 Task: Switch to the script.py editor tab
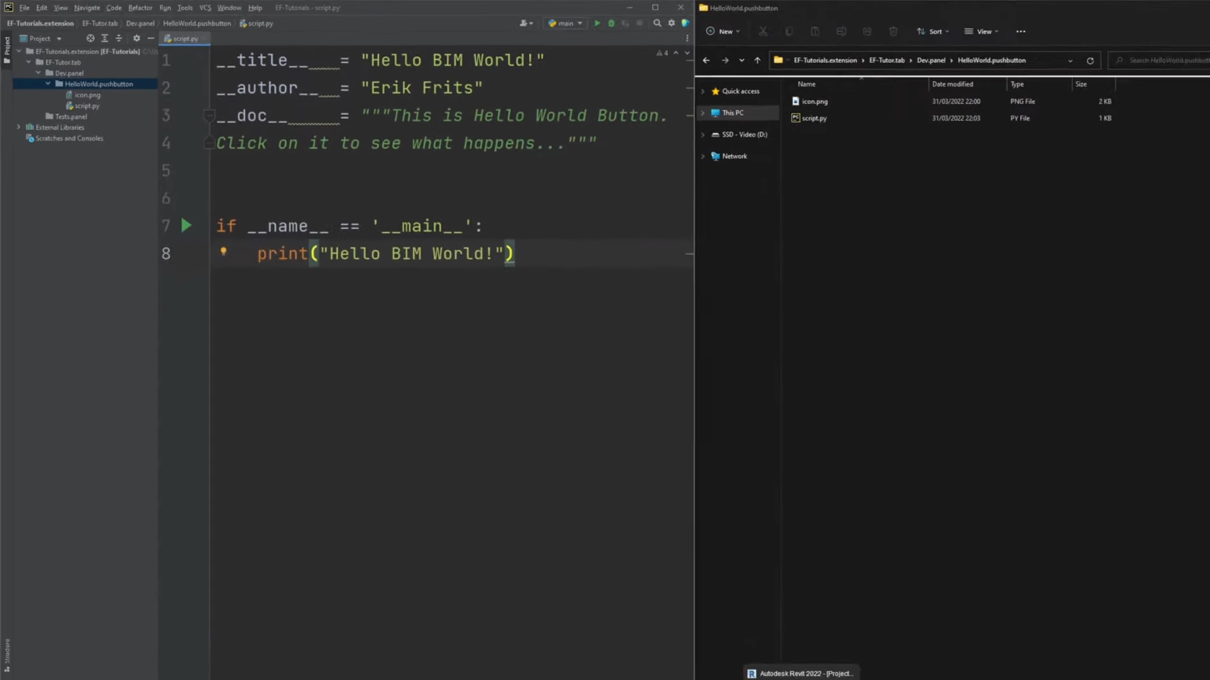[184, 39]
